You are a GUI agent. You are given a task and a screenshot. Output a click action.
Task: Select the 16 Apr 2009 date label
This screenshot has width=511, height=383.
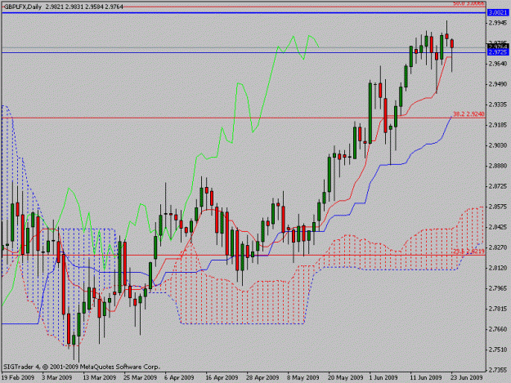222,377
